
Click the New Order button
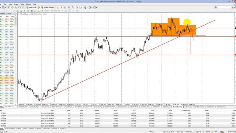tap(31, 7)
